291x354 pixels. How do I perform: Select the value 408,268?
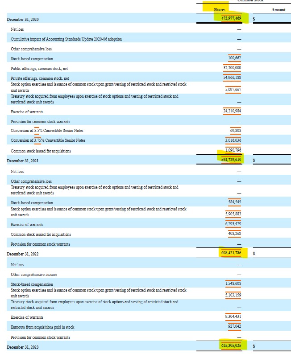[x=234, y=234]
